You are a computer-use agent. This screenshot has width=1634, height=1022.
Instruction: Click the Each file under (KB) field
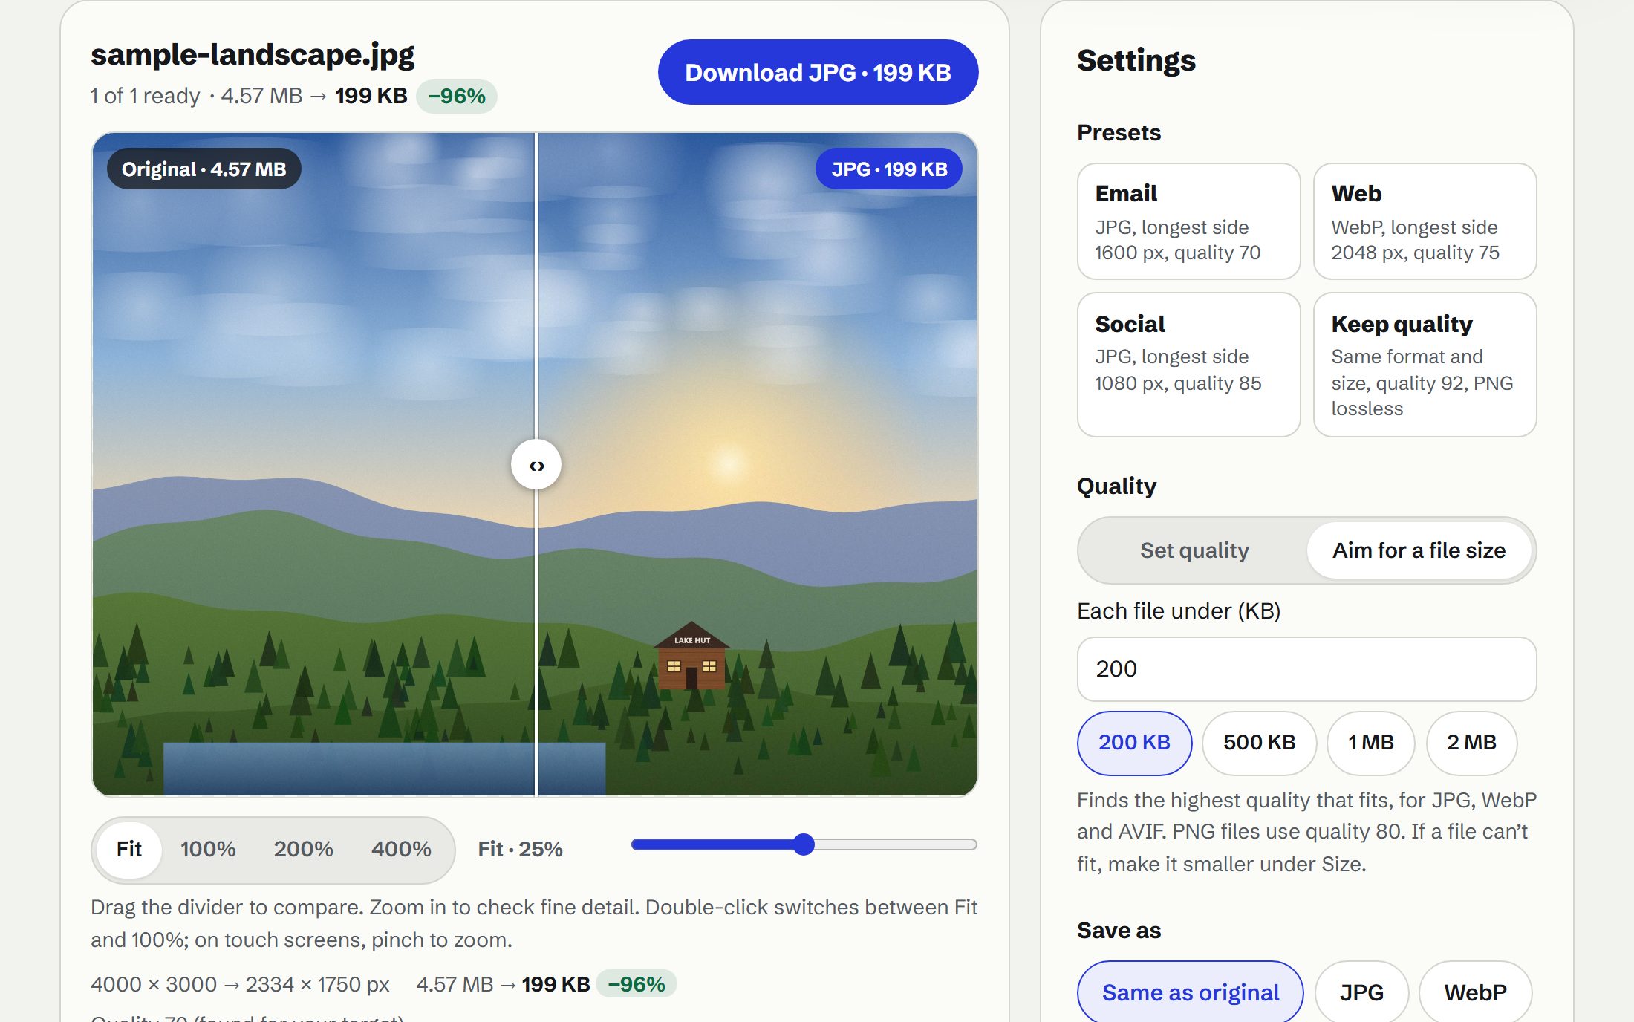[1306, 669]
